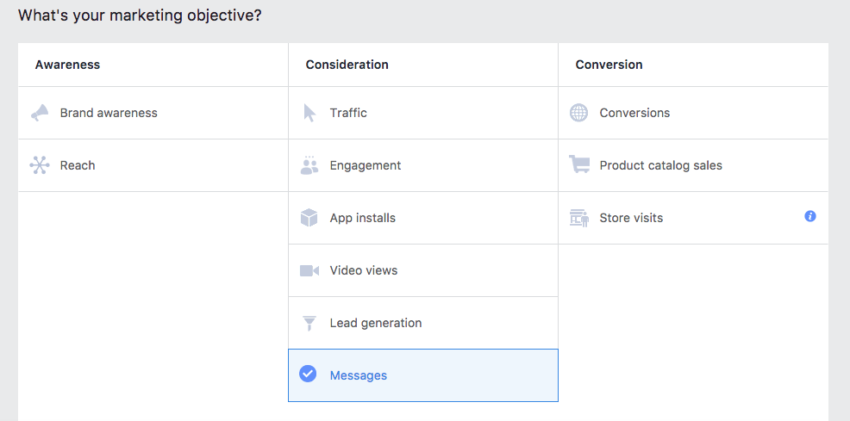Toggle the Messages selected checkmark
The width and height of the screenshot is (850, 421).
(308, 375)
